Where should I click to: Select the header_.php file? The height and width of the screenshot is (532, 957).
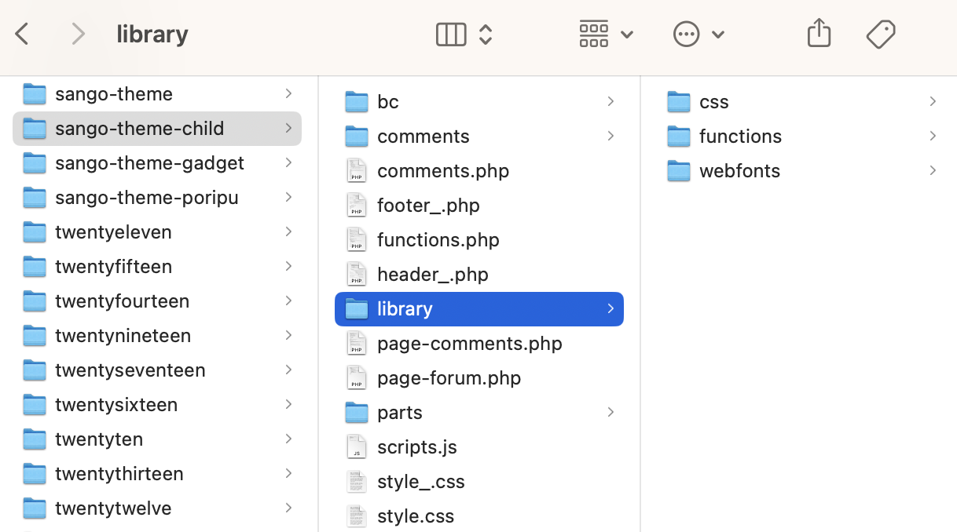coord(432,275)
